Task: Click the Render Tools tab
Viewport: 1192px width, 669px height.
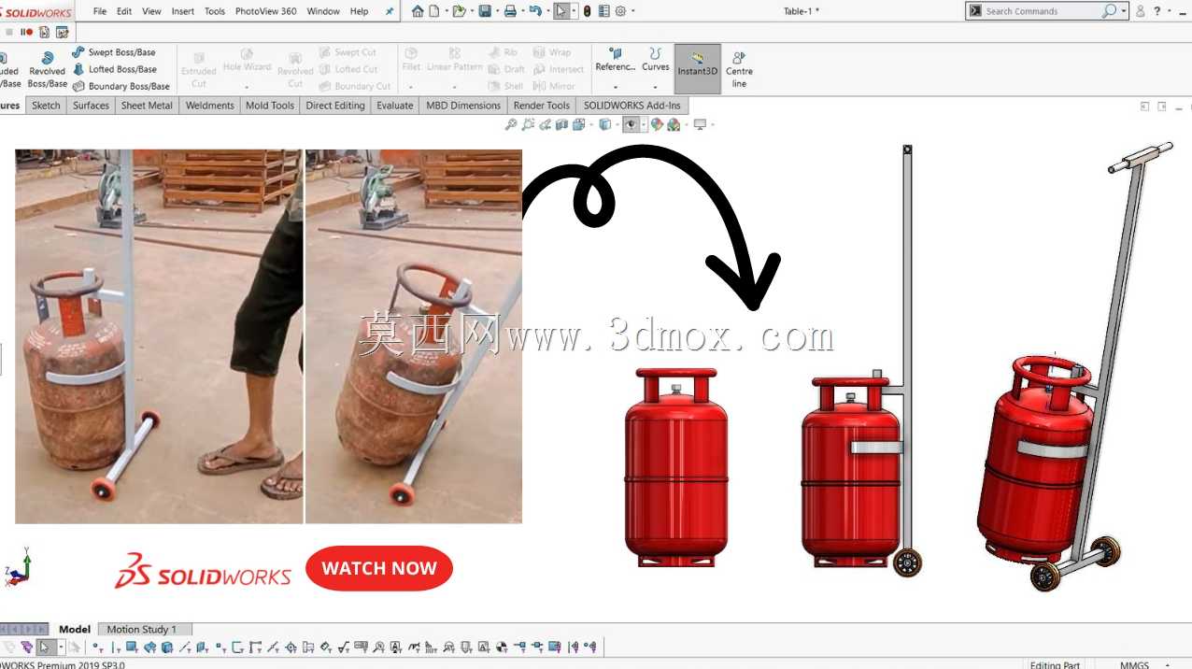Action: 542,106
